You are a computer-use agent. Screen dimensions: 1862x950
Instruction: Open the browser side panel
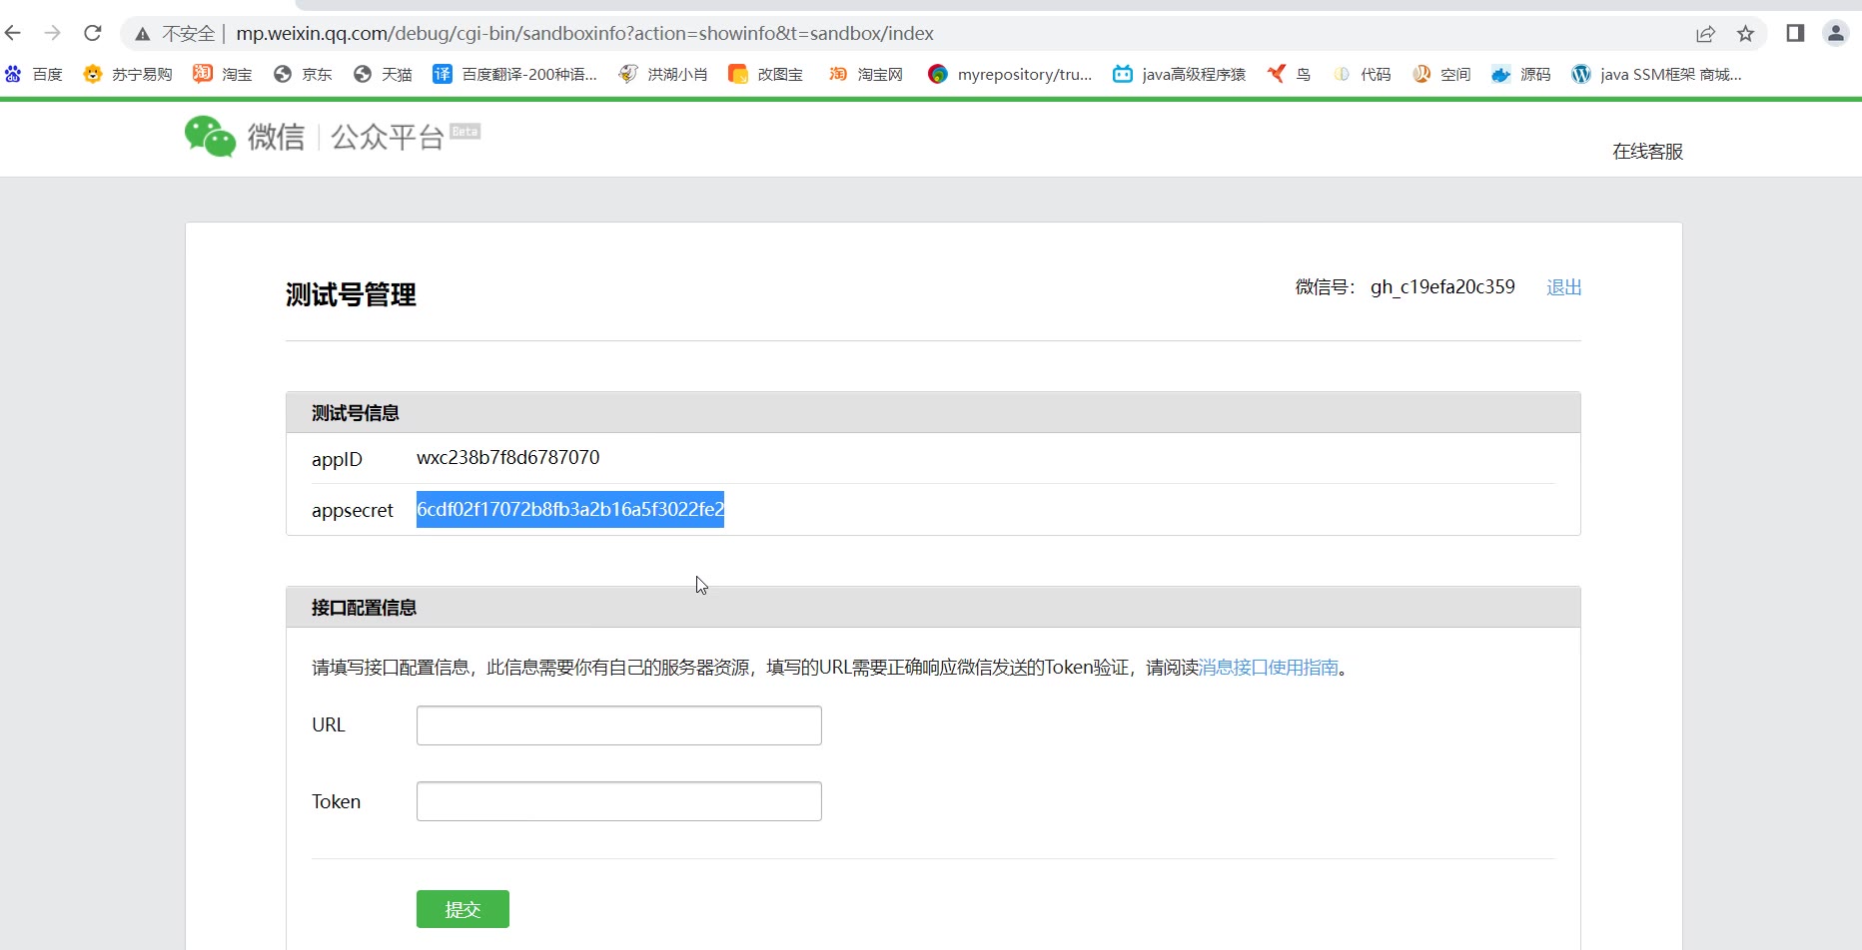click(1795, 33)
